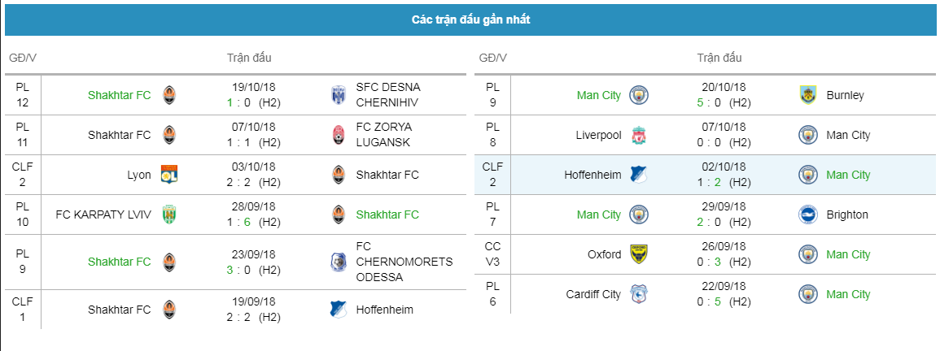Click the 'Các trận đấu gần nhất' header
The width and height of the screenshot is (940, 351).
click(470, 19)
